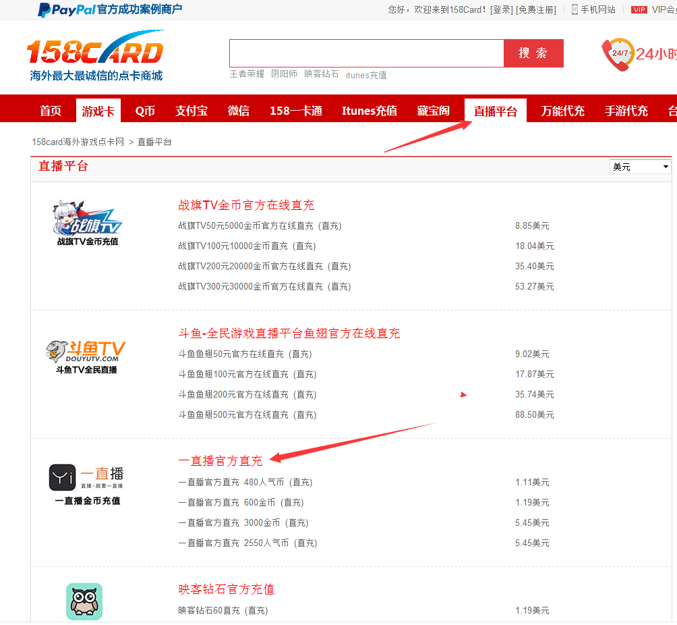Select 斗鱼鱼翅50元官方在线直充 item
This screenshot has height=625, width=677.
click(x=245, y=354)
